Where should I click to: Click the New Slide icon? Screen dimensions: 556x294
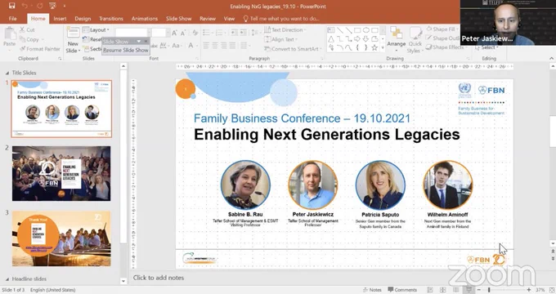73,33
